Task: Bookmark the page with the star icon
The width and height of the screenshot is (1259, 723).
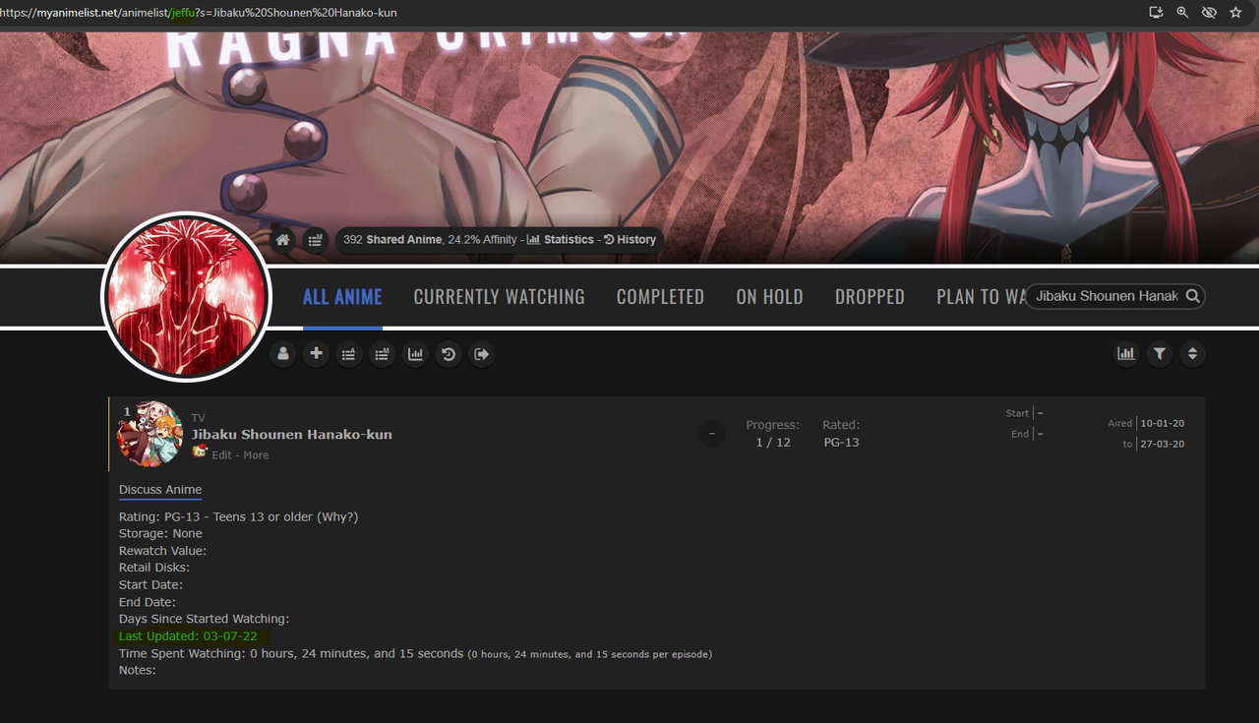Action: (1235, 12)
